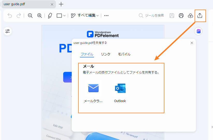Viewport: 213px width, 140px height.
Task: Print the document with printer icon
Action: tap(181, 16)
